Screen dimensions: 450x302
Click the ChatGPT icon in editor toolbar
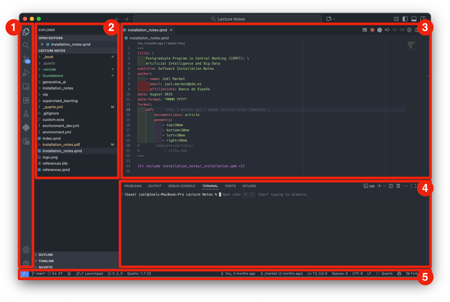380,30
